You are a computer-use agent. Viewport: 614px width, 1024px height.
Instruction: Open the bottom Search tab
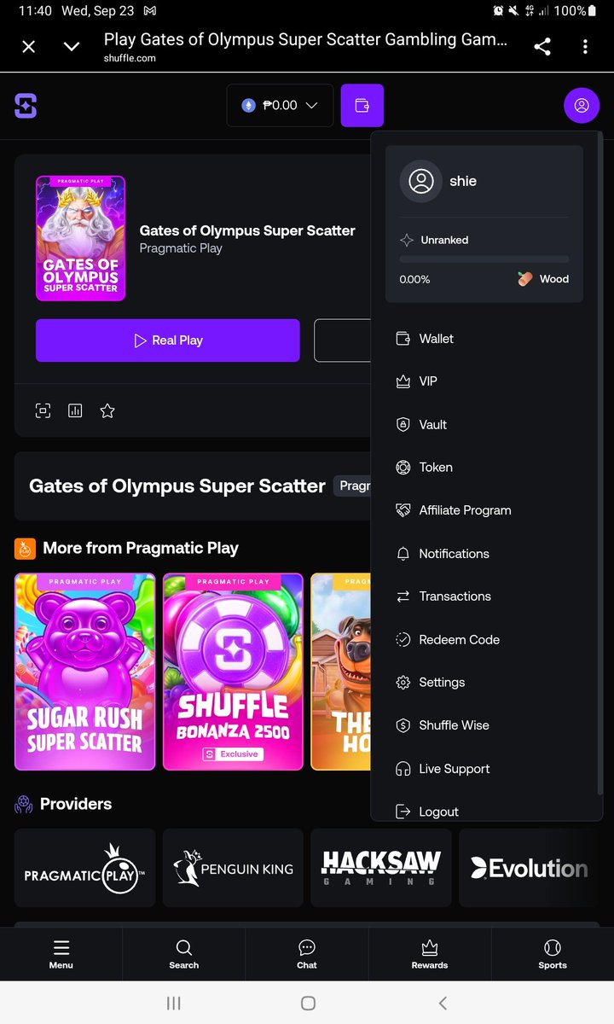[x=184, y=954]
